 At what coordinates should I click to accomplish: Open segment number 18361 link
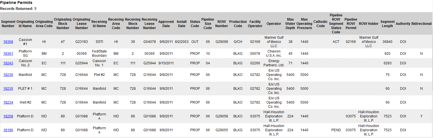click(x=8, y=54)
